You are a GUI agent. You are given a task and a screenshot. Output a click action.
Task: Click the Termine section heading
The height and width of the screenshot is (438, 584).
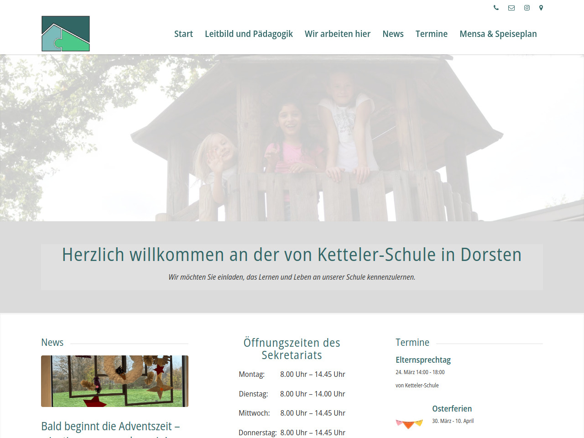pyautogui.click(x=412, y=343)
